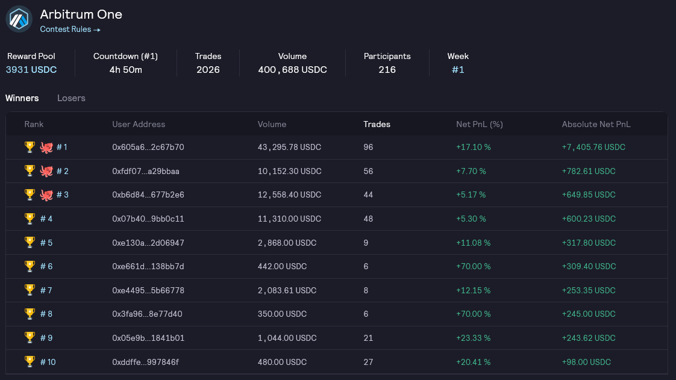Click the +317.80 USDC absolute PnL

tap(589, 243)
